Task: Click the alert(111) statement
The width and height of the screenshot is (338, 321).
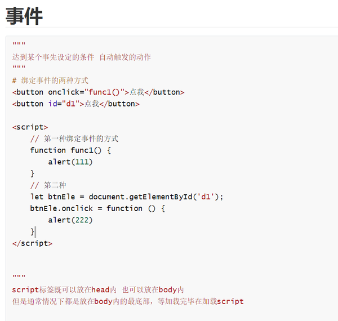Action: click(70, 162)
